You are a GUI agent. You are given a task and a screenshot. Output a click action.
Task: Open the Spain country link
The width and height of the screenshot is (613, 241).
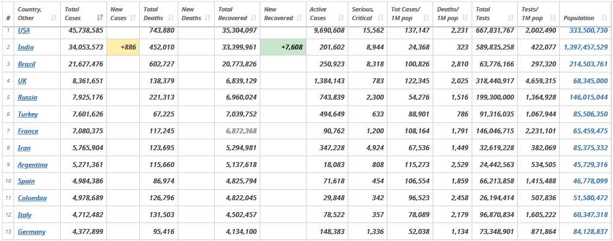point(26,181)
